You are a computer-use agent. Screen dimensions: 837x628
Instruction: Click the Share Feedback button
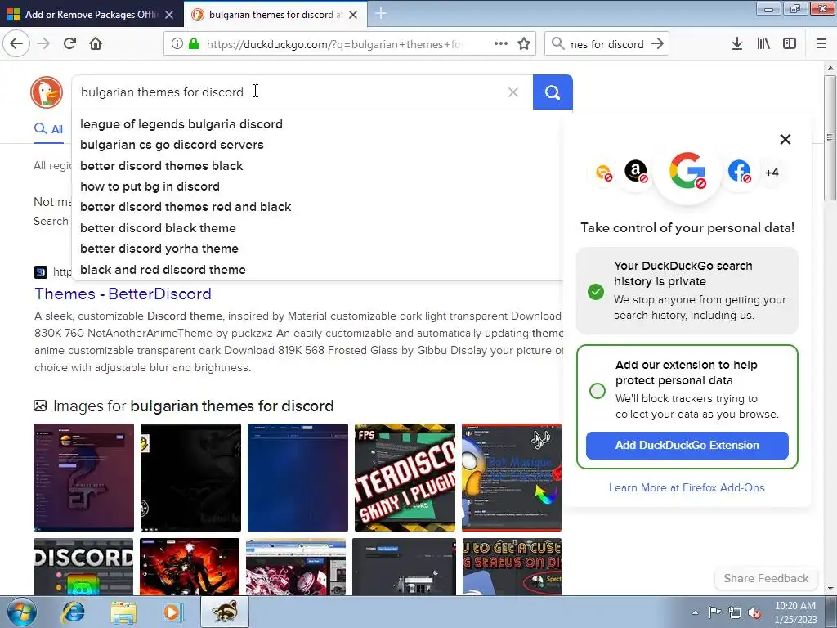(766, 578)
